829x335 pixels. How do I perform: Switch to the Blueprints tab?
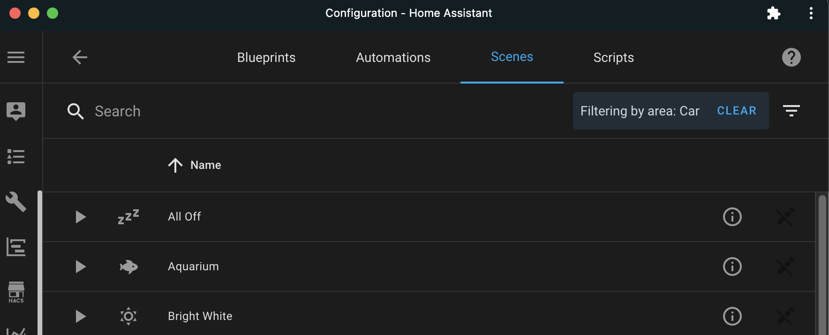(266, 57)
